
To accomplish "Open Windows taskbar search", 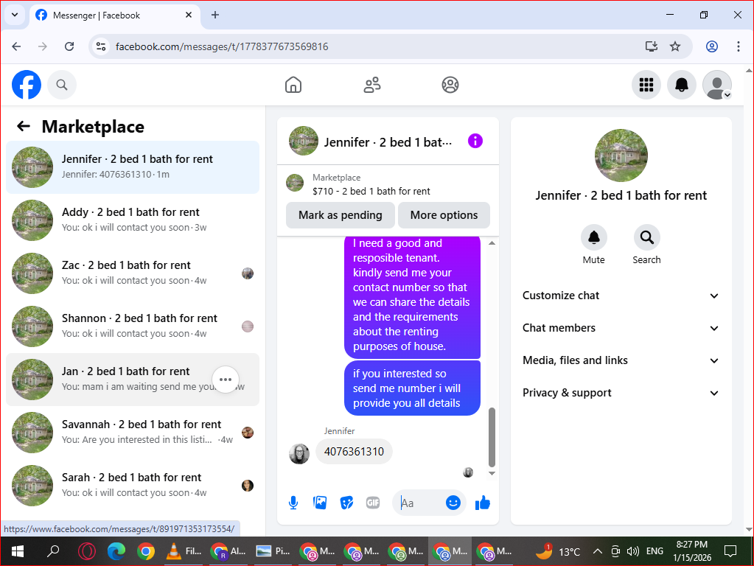I will point(53,551).
